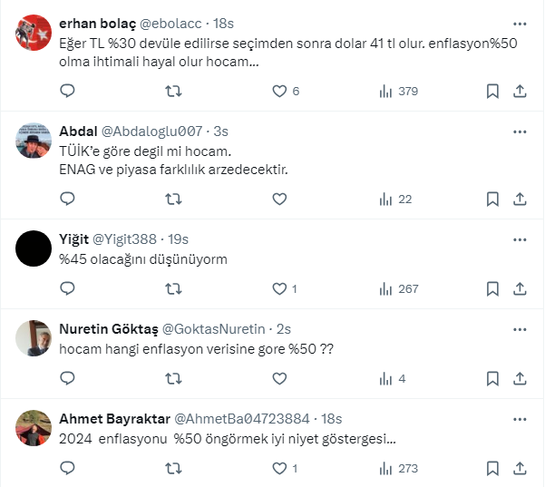
Task: Open more options on erhan bolaç's tweet
Action: [520, 21]
